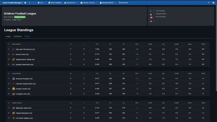Open the History menu item
This screenshot has height=122, width=217.
coord(123,3)
